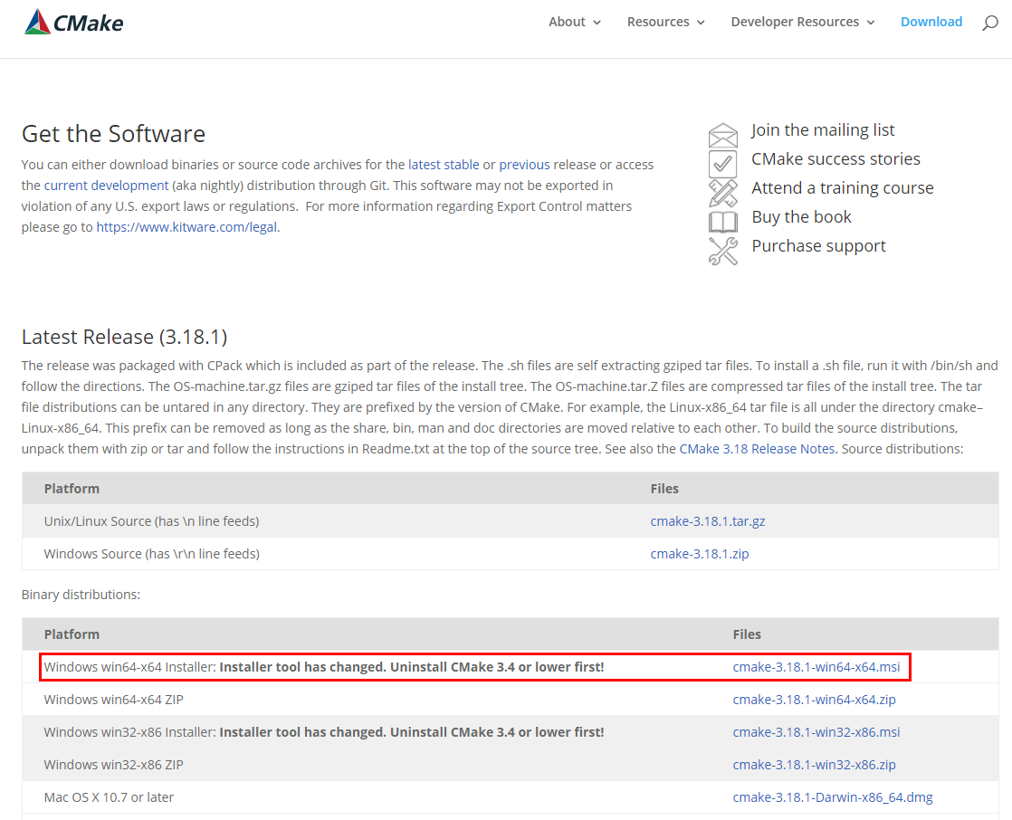Download cmake-3.18.1-win64-x64.msi installer

(816, 667)
